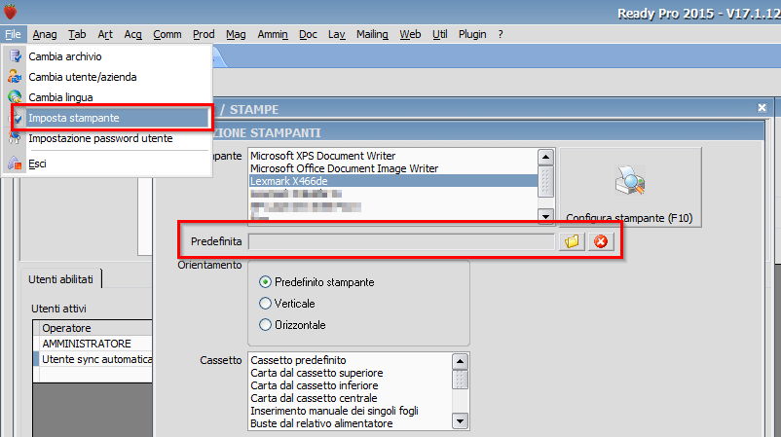
Task: Switch to the Utenti abilitati tab
Action: [60, 279]
